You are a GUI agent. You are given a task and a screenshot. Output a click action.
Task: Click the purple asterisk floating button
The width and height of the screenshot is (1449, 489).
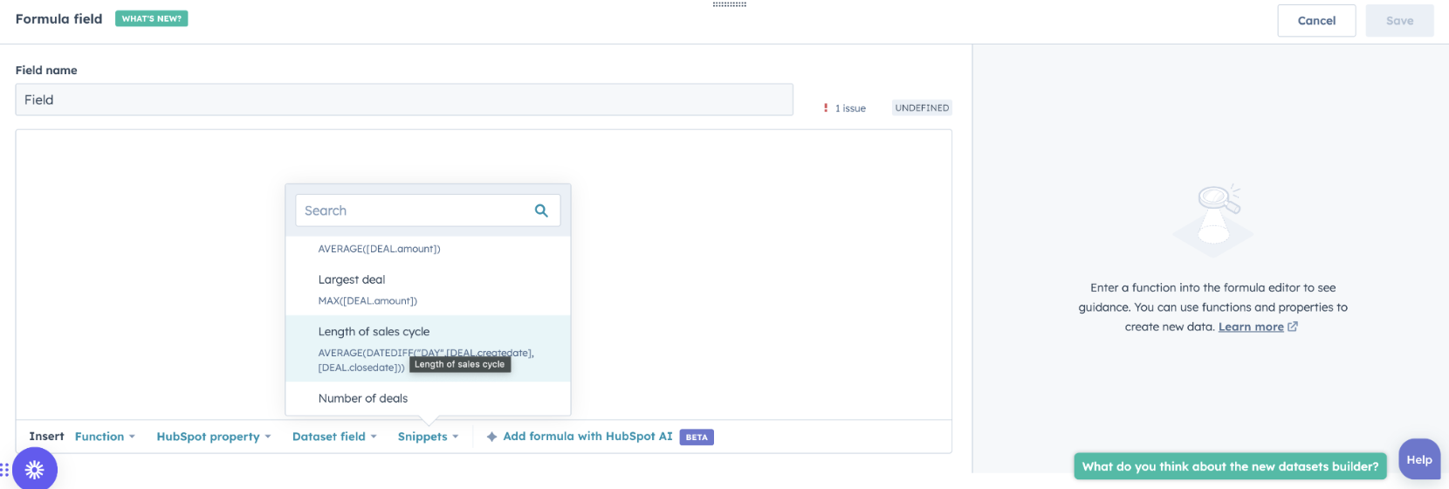pos(35,469)
